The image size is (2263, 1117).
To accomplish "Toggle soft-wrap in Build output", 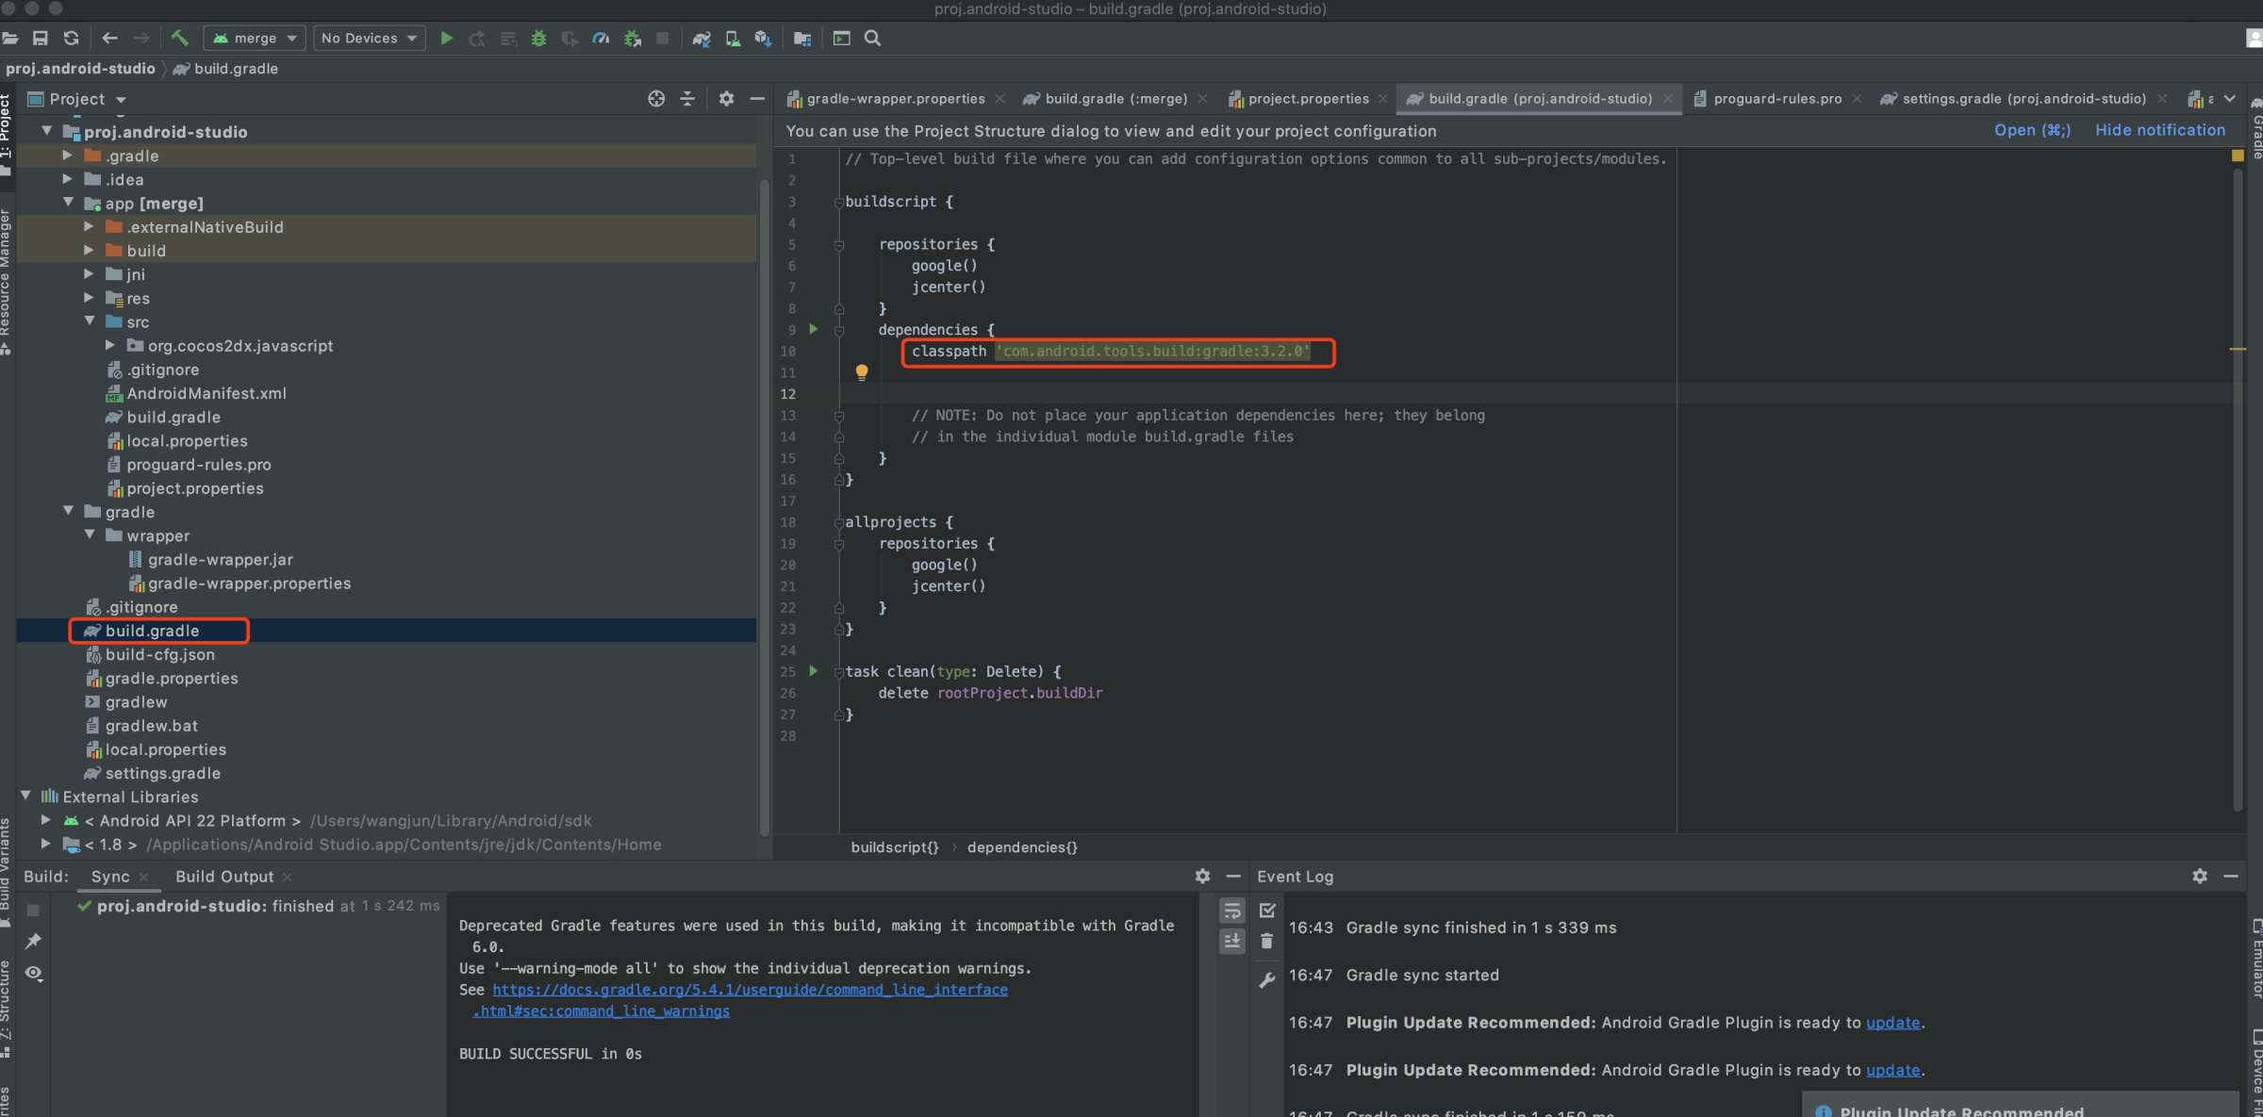I will tap(1232, 911).
